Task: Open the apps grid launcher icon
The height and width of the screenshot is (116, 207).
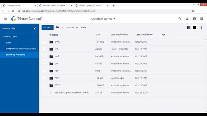Action: [202, 19]
